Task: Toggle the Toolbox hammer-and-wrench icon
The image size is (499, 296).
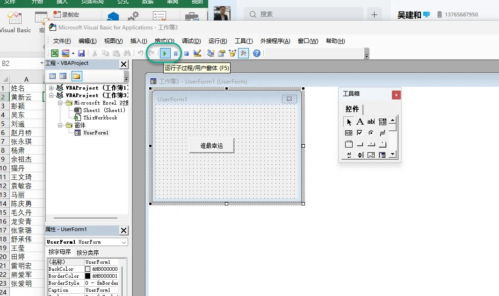Action: (244, 53)
